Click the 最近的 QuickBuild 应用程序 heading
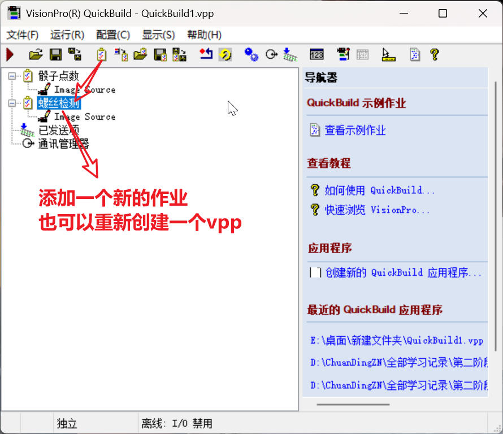This screenshot has height=434, width=503. click(375, 310)
